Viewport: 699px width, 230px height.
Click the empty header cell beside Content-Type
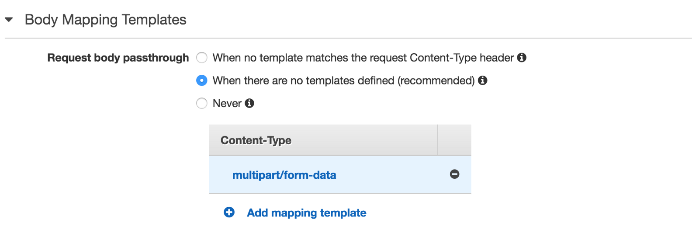[454, 140]
